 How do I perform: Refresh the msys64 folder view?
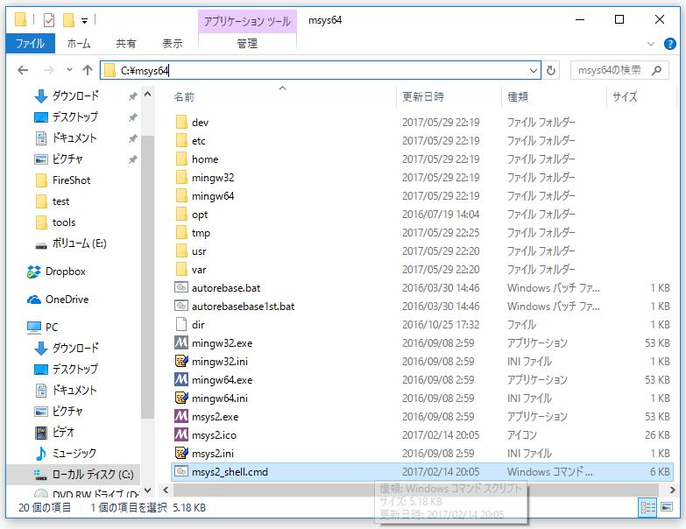[x=551, y=70]
